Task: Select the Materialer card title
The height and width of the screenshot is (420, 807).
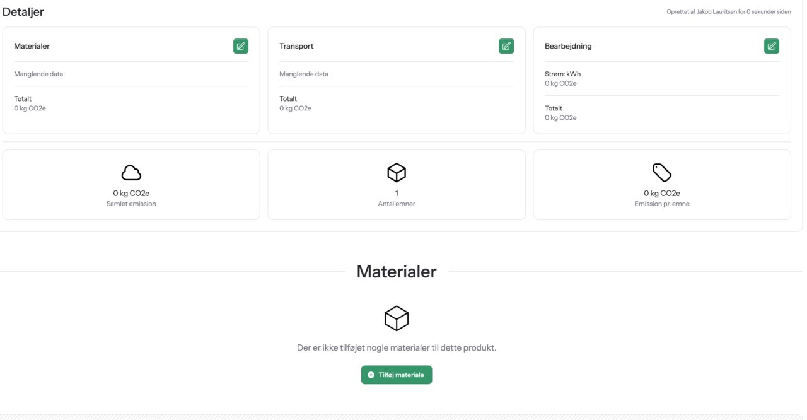Action: (32, 46)
